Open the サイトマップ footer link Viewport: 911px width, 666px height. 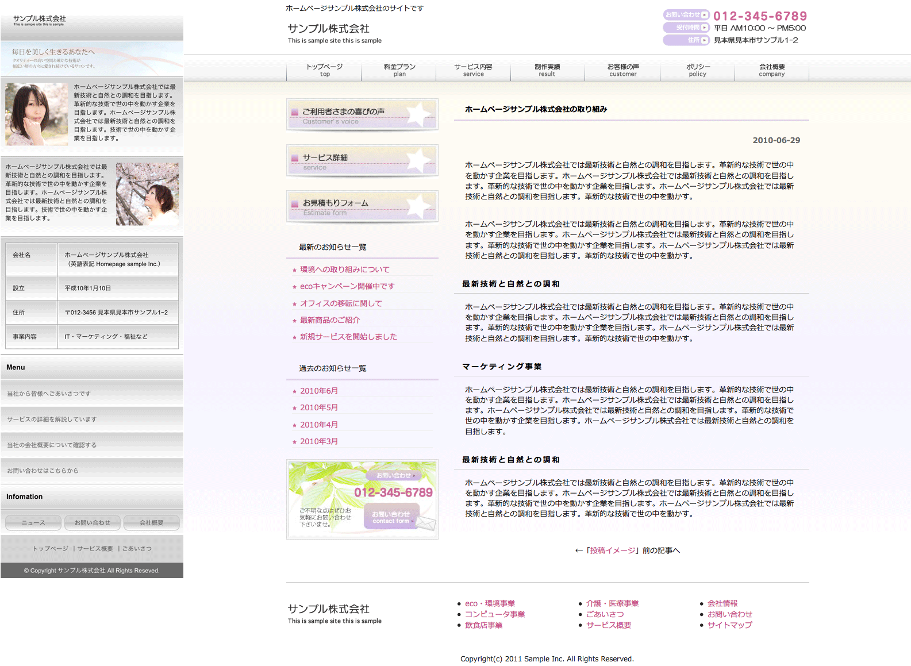point(729,625)
